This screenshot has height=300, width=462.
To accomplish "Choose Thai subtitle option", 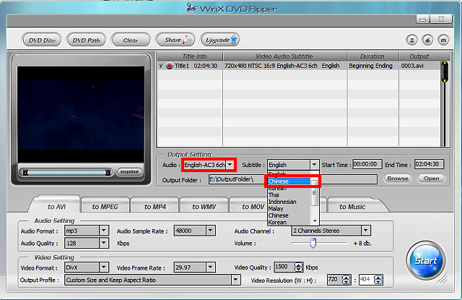I will (289, 194).
